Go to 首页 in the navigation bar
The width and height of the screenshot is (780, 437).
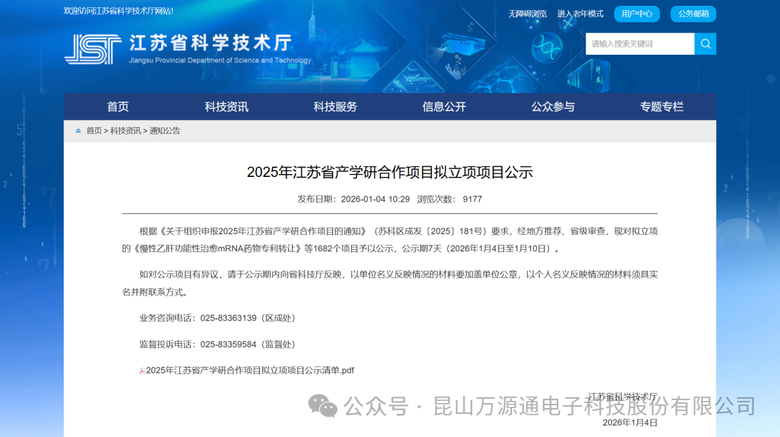point(118,107)
